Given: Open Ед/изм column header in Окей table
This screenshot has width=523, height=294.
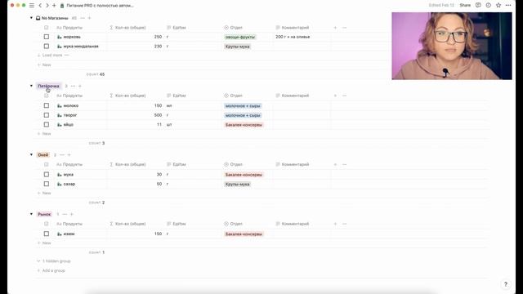Looking at the screenshot, I should pyautogui.click(x=177, y=164).
